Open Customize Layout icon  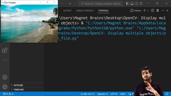141,3
